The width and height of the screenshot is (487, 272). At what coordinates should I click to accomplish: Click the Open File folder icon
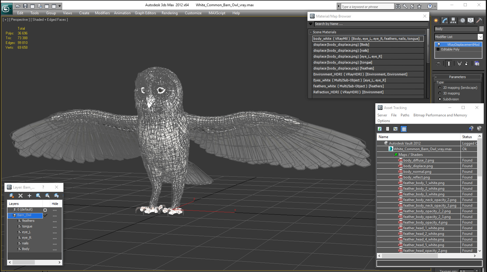(x=18, y=6)
